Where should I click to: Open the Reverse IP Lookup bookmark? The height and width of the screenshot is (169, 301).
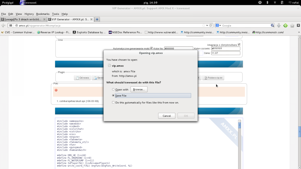(x=54, y=32)
